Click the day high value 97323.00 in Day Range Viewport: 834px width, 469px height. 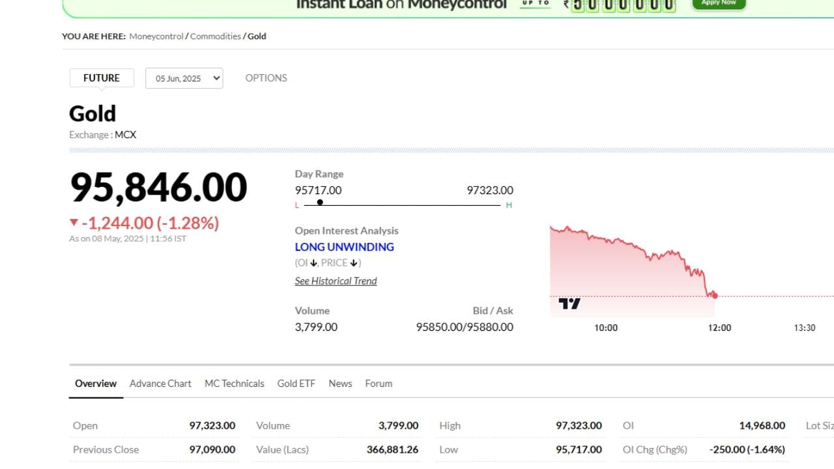490,190
